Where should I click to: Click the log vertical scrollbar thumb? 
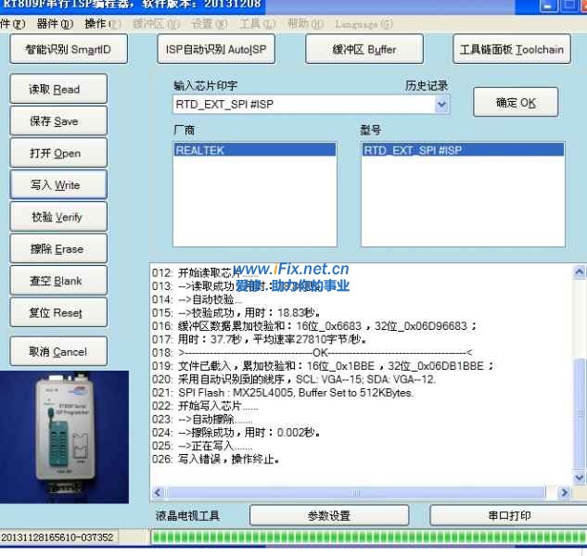(580, 413)
